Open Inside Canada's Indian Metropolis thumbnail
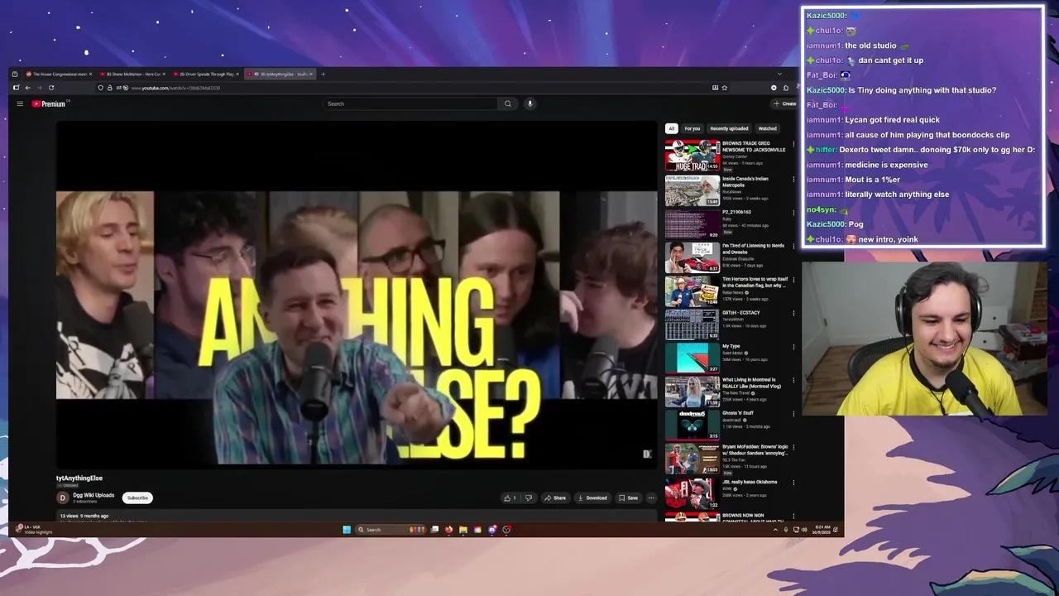This screenshot has width=1059, height=596. coord(692,190)
